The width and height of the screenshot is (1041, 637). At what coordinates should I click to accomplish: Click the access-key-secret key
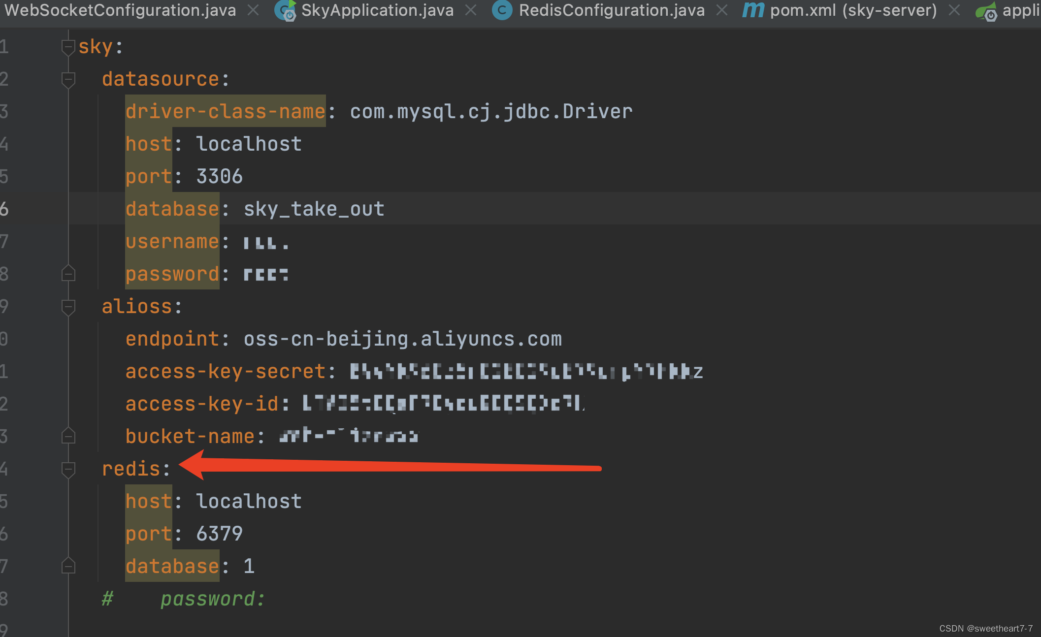pyautogui.click(x=226, y=372)
